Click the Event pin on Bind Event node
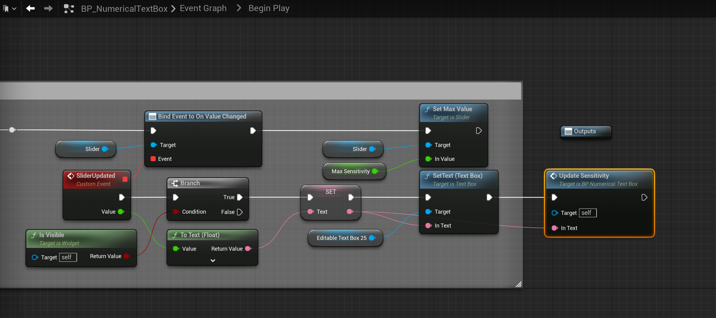Viewport: 716px width, 318px height. click(153, 159)
